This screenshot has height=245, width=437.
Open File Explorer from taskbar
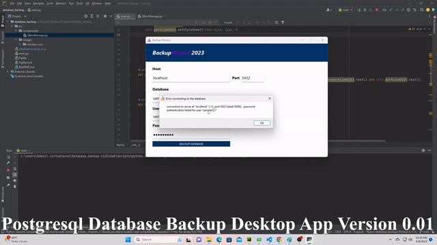pyautogui.click(x=209, y=240)
